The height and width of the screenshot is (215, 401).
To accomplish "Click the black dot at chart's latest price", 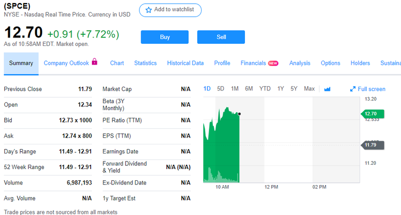I will point(240,114).
